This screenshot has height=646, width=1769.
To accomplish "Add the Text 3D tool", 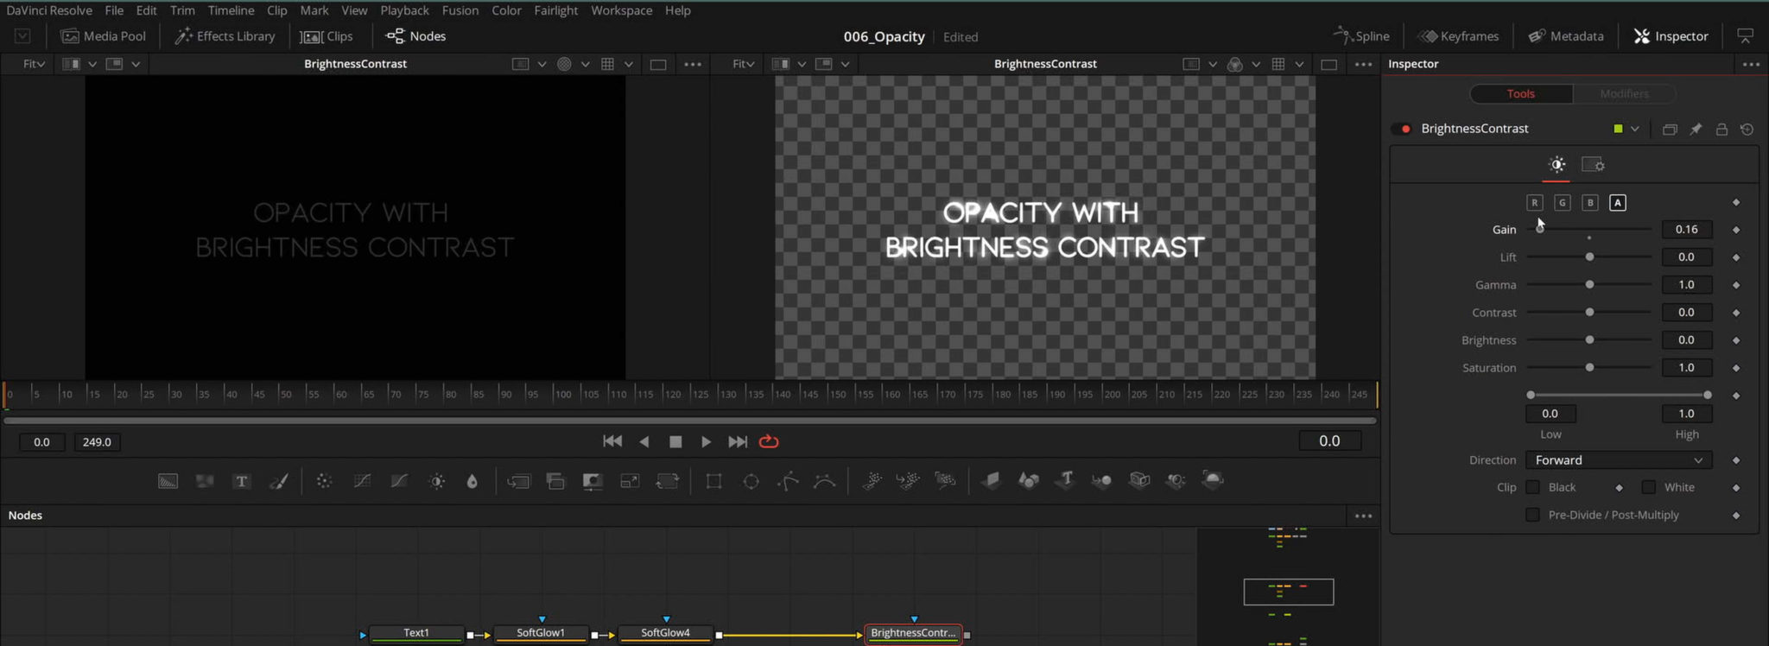I will coord(1066,480).
